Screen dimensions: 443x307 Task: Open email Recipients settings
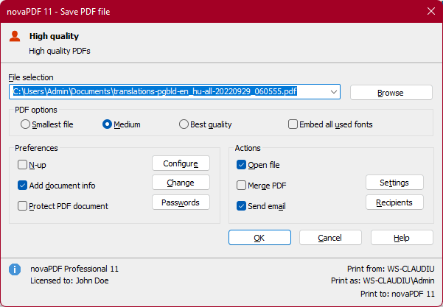[x=394, y=202]
